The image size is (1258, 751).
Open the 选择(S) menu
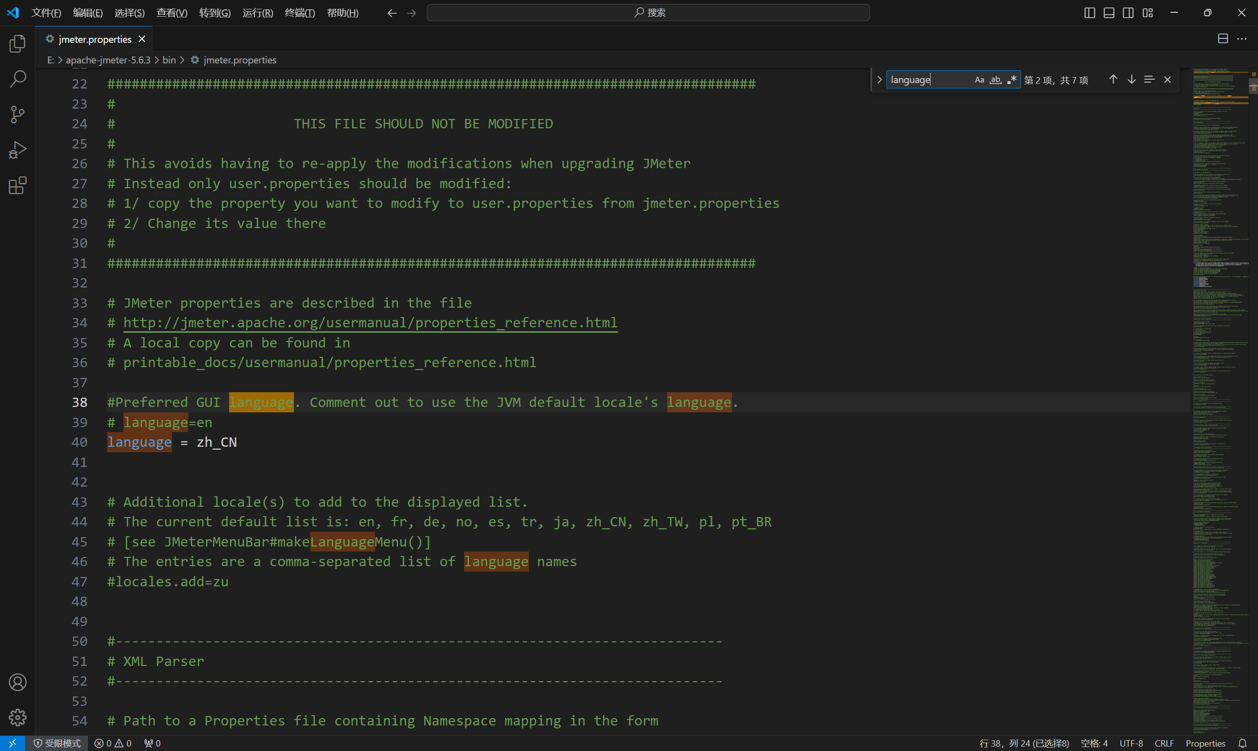(129, 13)
